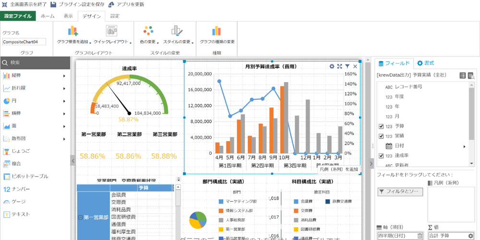Switch to the ホーム ribbon tab

[x=48, y=16]
